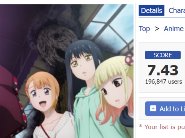Screen dimensions: 185x138
Task: Click the red list-is-public notice text
Action: click(x=162, y=127)
